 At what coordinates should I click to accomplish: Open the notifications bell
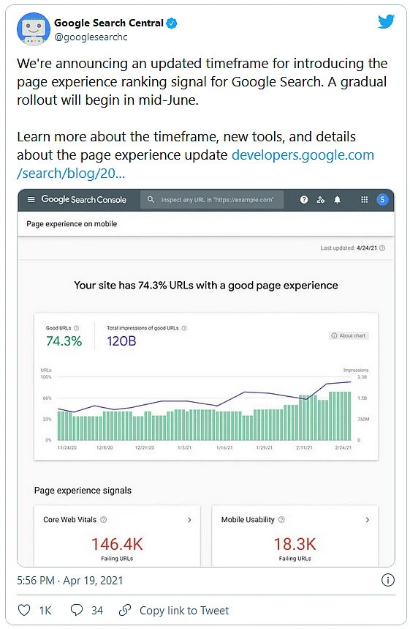337,199
